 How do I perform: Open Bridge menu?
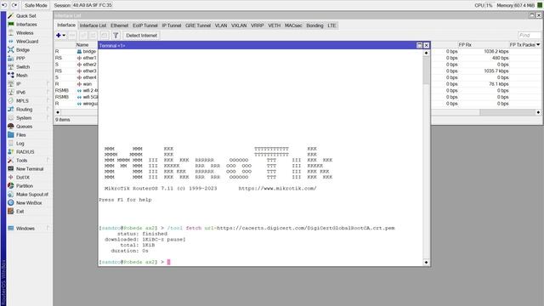coord(22,50)
